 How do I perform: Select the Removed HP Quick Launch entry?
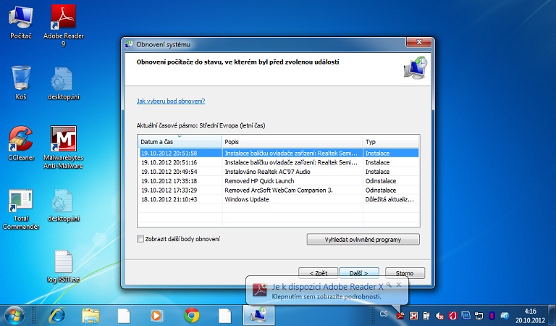(x=246, y=180)
